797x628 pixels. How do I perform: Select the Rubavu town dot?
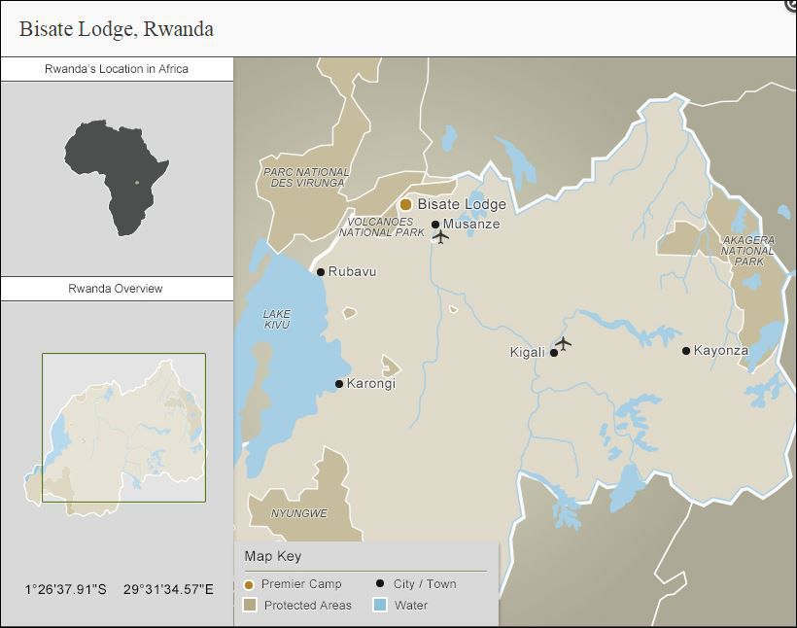(x=320, y=272)
